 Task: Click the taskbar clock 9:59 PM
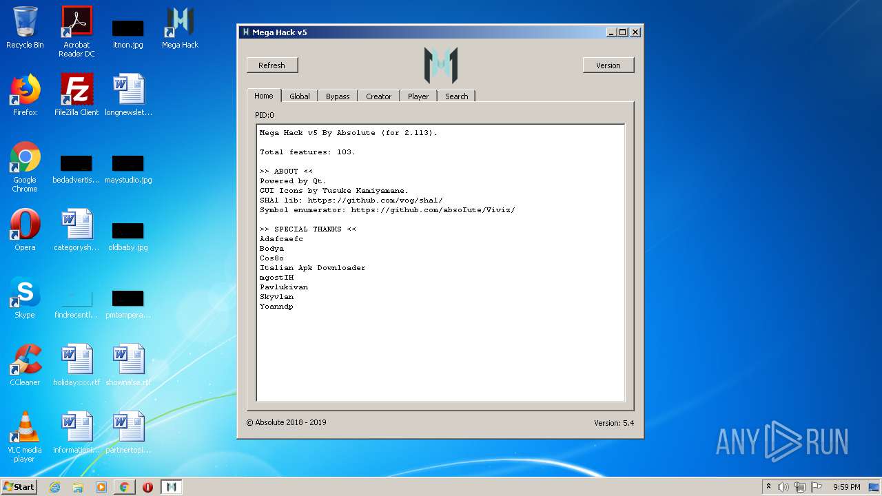point(847,487)
